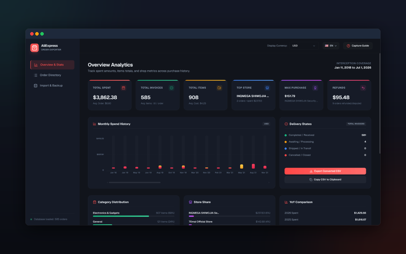406x254 pixels.
Task: Click the INQMEGA SHIWOJIA top store name
Action: pos(253,96)
